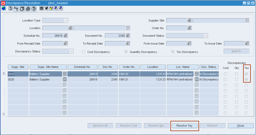
Task: Select In Discrepancy status of order 198121
Action: point(209,79)
